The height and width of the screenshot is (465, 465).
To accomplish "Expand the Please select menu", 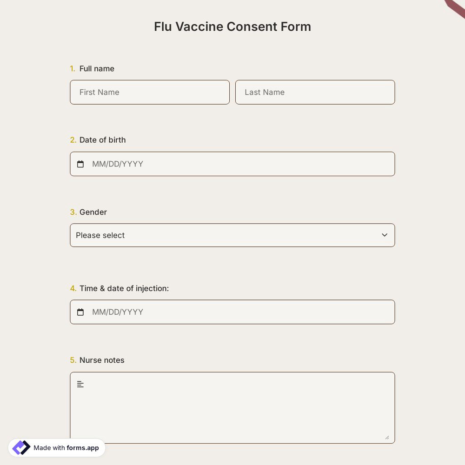I will pyautogui.click(x=232, y=235).
